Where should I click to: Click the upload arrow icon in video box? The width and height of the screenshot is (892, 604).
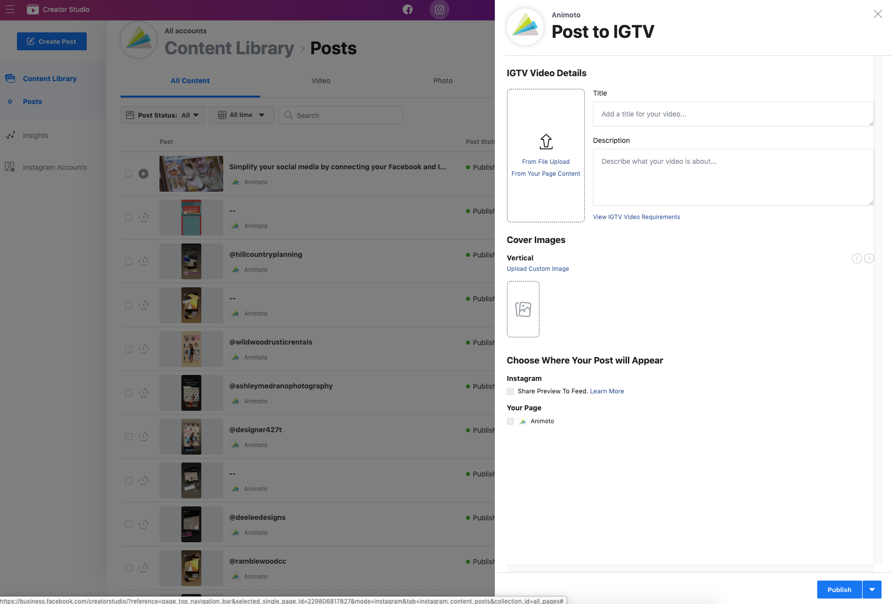(x=546, y=142)
